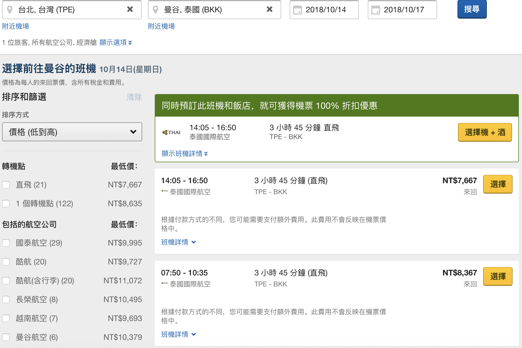The image size is (522, 348).
Task: Check the 越南航空 (7) airline checkbox
Action: click(x=6, y=318)
